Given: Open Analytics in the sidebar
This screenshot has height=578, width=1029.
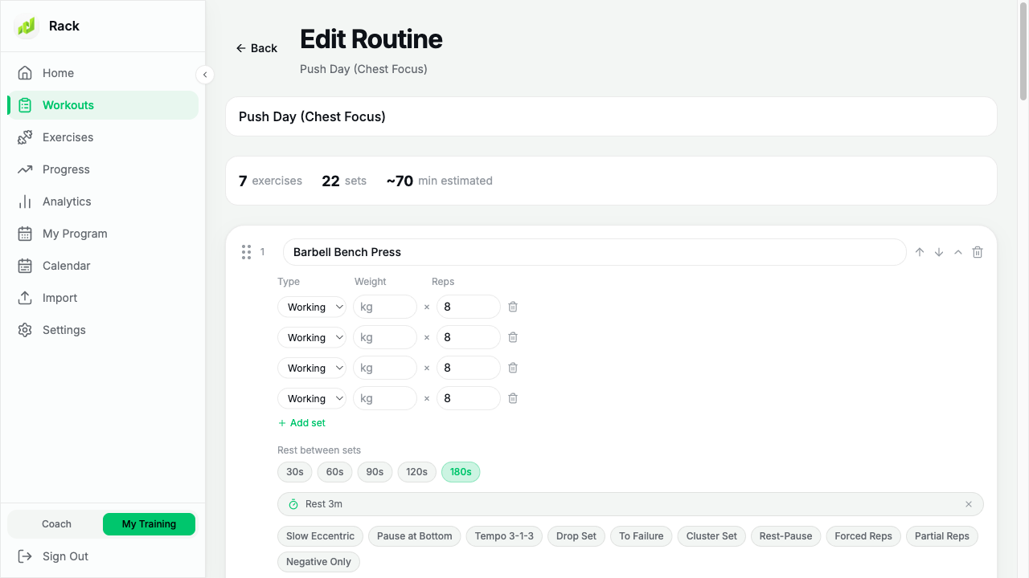Looking at the screenshot, I should click(x=103, y=201).
